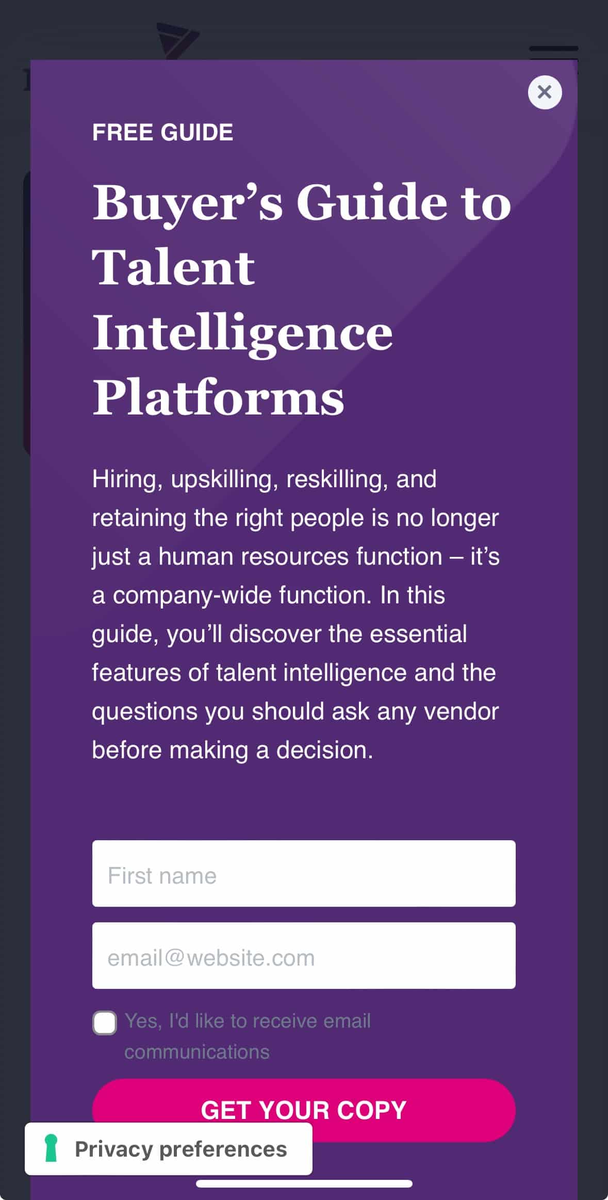
Task: Click the FREE GUIDE label
Action: point(162,132)
